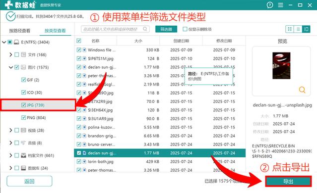Sort by 修改日期 column header
317x193 pixels.
pos(224,41)
